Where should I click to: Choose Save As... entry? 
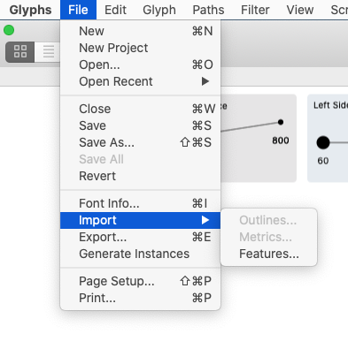tap(140, 142)
